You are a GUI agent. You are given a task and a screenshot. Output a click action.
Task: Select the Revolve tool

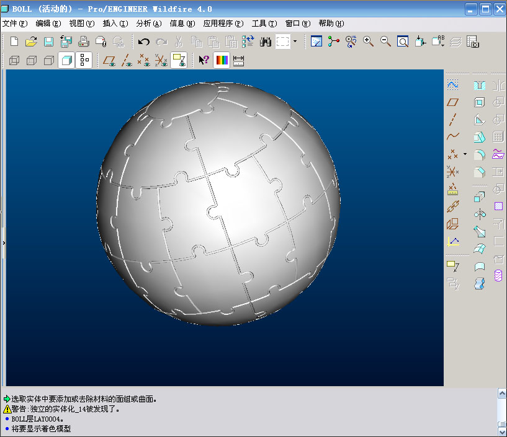tap(480, 214)
